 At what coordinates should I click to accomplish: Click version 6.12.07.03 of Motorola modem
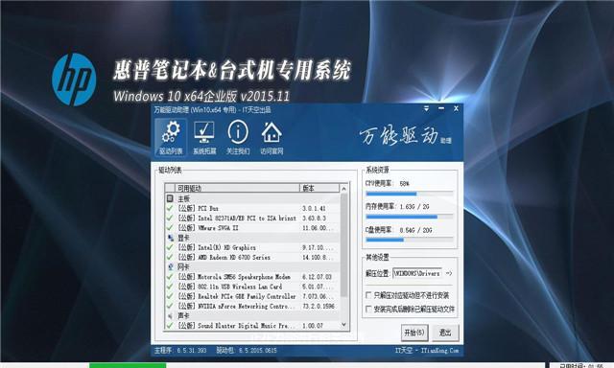tap(317, 277)
